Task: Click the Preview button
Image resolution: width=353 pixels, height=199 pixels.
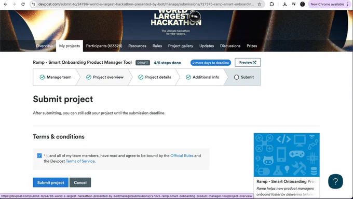Action: coord(248,63)
